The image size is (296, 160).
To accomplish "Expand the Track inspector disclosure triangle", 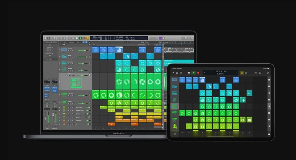I will [x=45, y=59].
